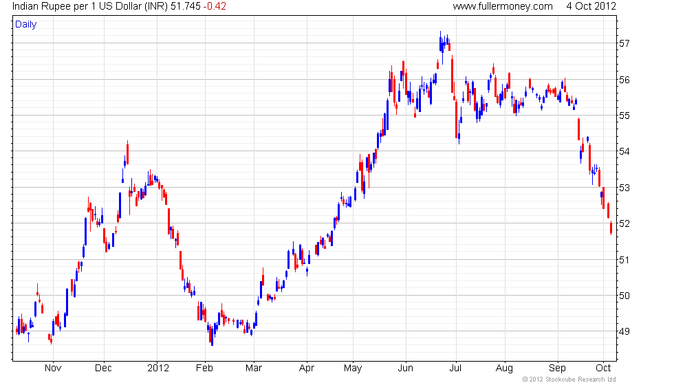Click the 50 price axis label
Viewport: 674px width, 385px height.
pos(624,296)
